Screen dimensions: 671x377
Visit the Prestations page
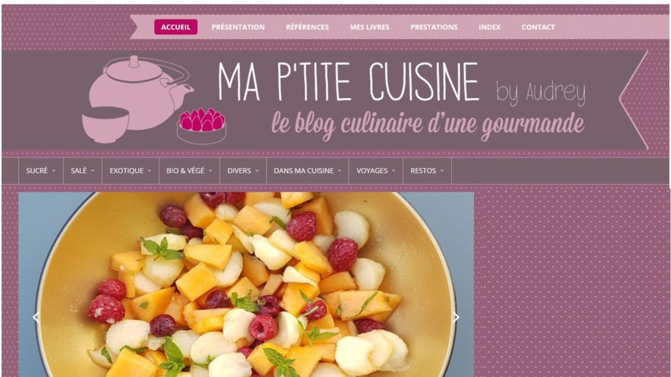pyautogui.click(x=434, y=27)
